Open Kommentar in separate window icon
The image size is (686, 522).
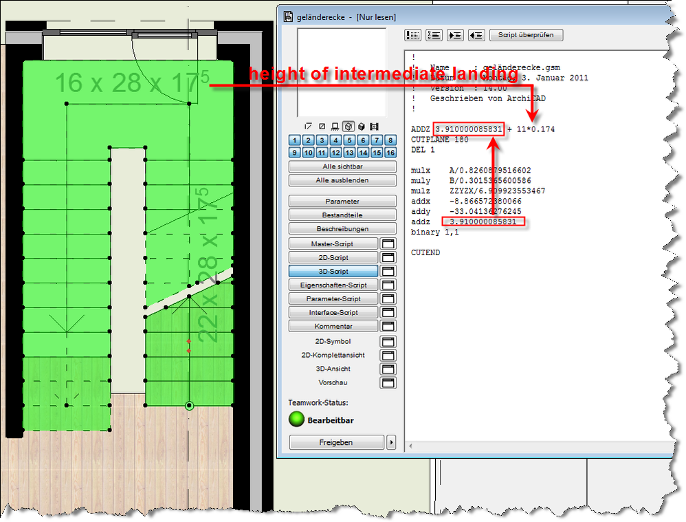[388, 326]
